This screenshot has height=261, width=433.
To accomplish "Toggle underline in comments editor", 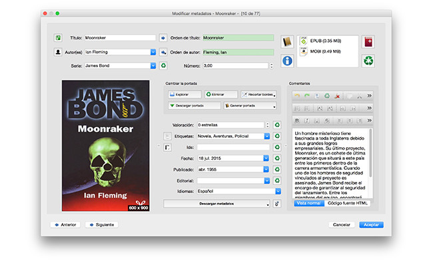I will (317, 121).
